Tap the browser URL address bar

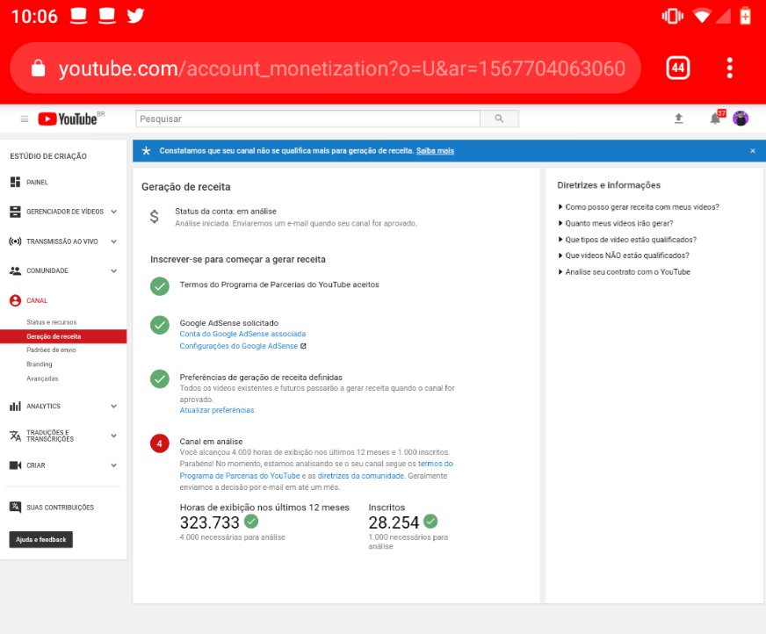pos(325,68)
